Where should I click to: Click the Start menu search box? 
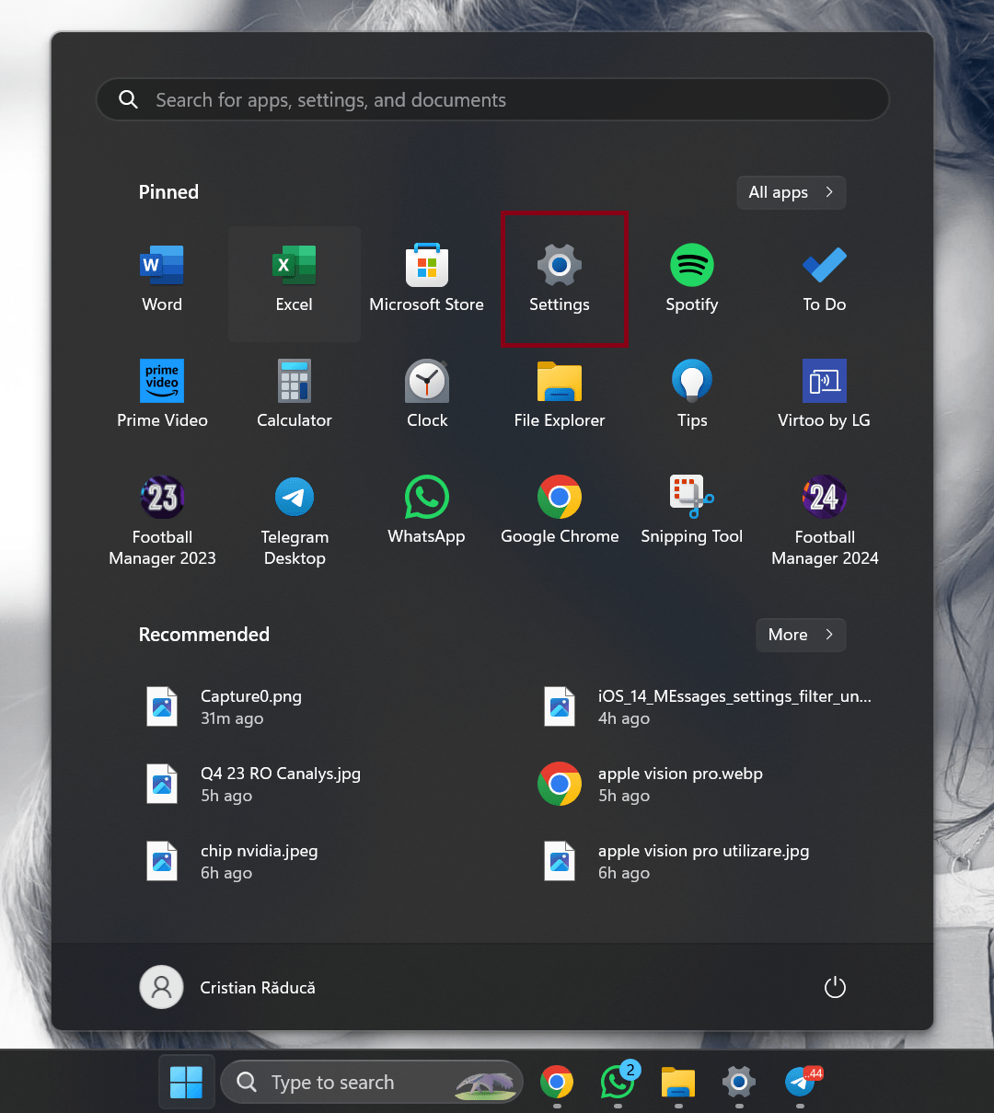[x=492, y=100]
